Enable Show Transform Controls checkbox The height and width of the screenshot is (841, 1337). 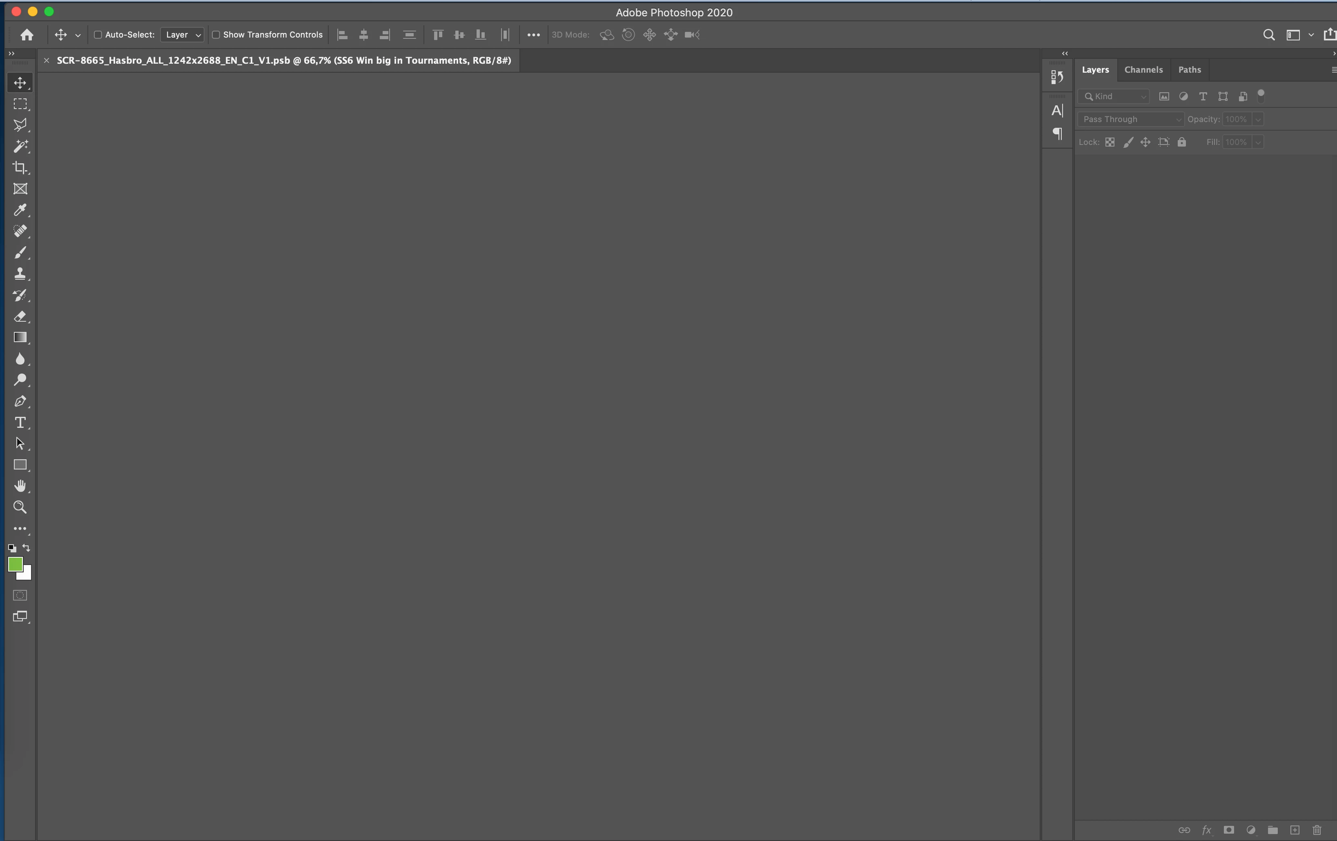216,35
